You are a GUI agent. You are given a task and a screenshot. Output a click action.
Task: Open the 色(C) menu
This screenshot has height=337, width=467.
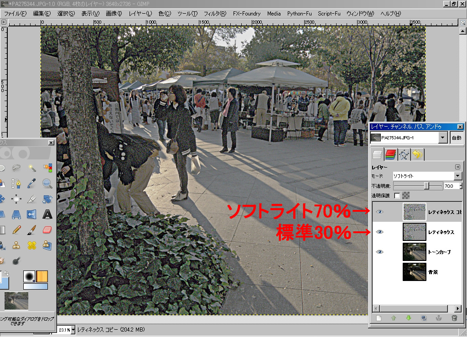[x=165, y=14]
